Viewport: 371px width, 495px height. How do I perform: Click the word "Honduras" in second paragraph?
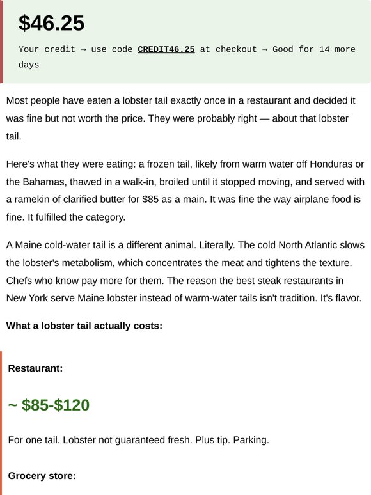click(x=331, y=164)
